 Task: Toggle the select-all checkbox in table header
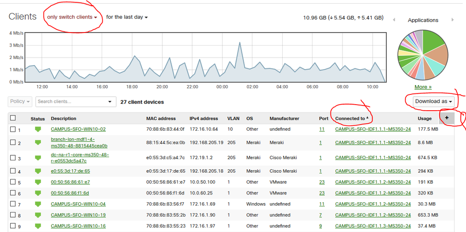13,118
